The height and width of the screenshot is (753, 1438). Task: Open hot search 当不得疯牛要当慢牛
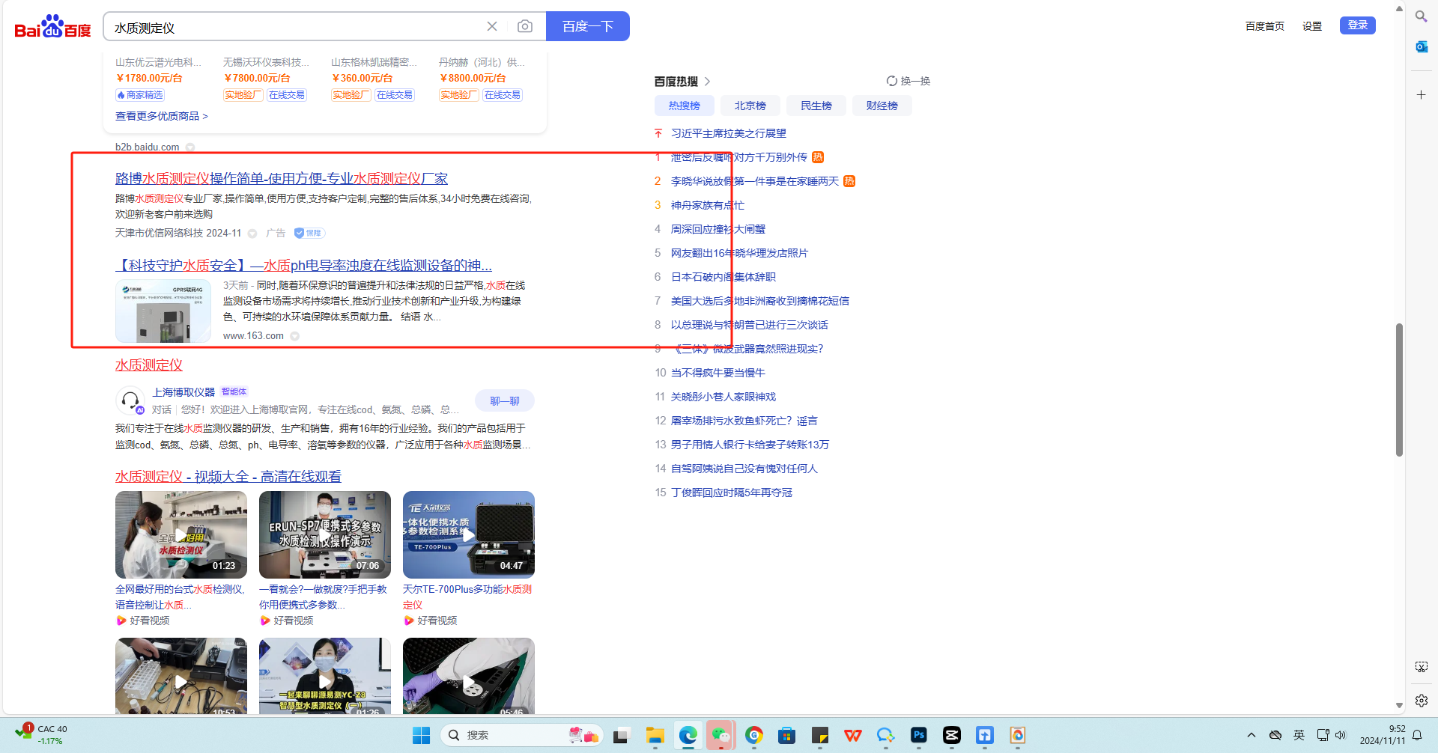point(718,373)
